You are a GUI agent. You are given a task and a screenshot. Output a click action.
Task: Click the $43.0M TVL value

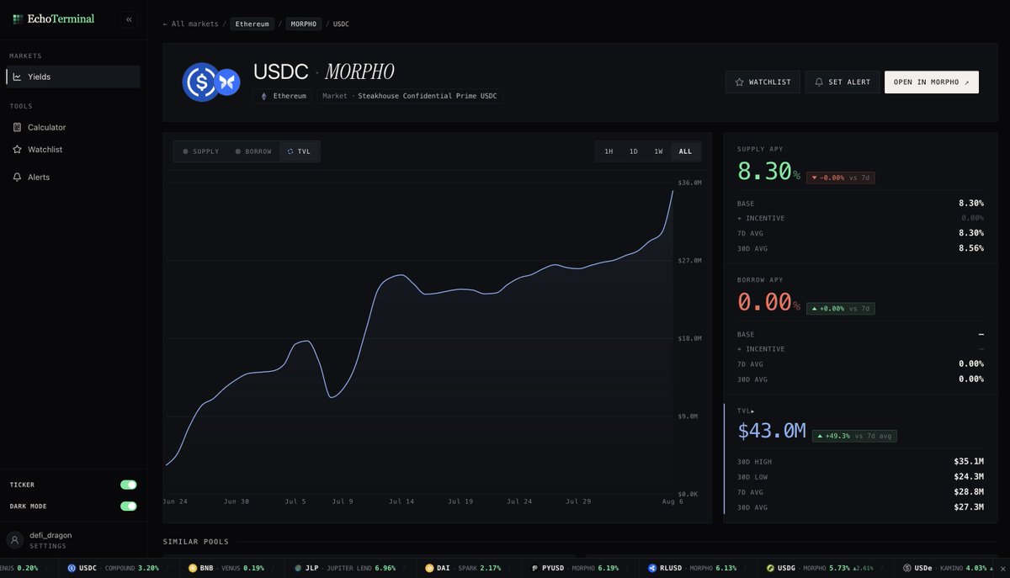[x=772, y=432]
